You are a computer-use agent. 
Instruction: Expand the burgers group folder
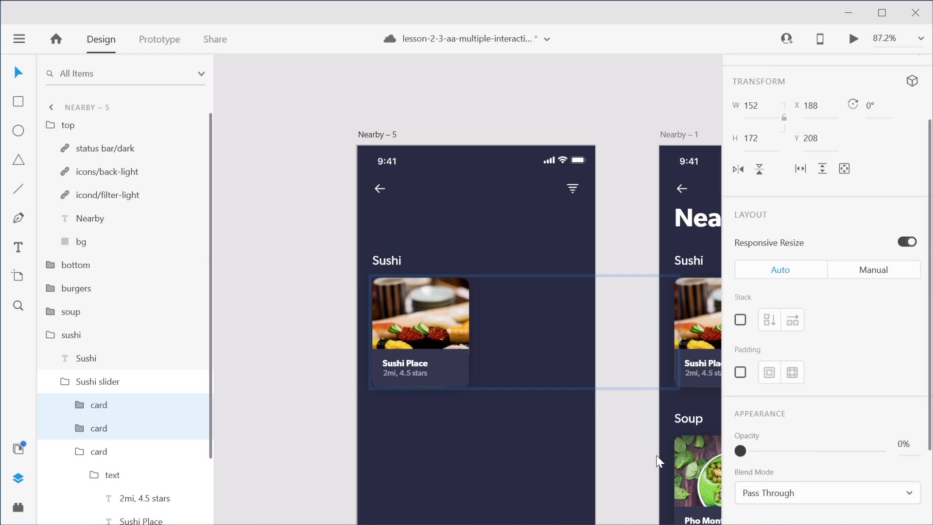pyautogui.click(x=50, y=288)
